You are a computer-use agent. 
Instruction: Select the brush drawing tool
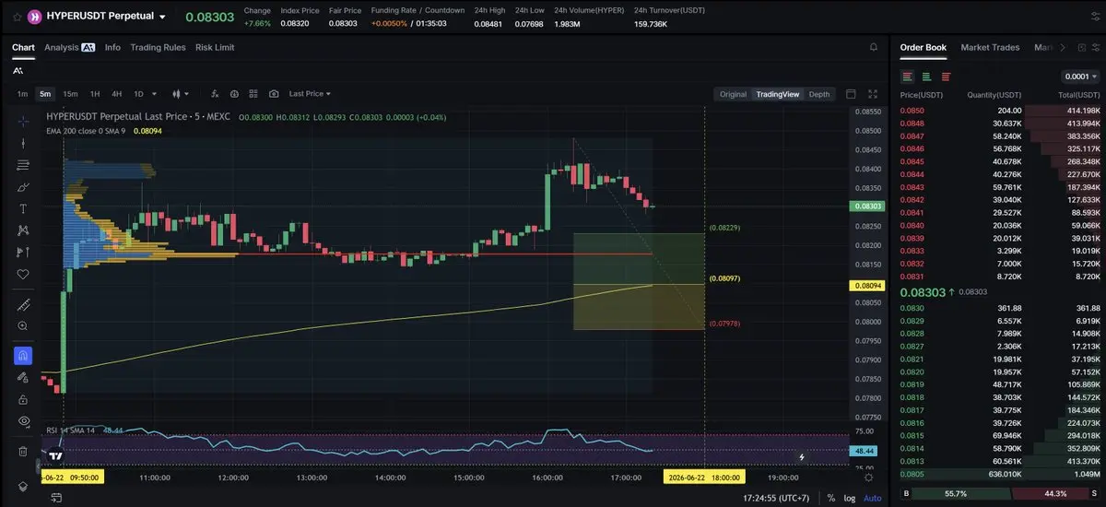tap(23, 187)
